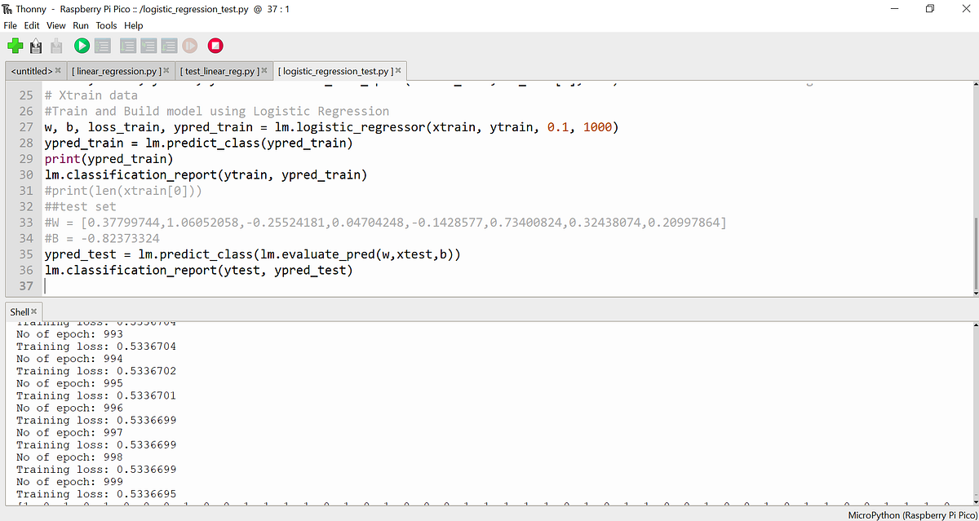This screenshot has height=521, width=979.
Task: Click the MicroPython (Raspberry Pi Pico) interpreter label
Action: (x=911, y=514)
